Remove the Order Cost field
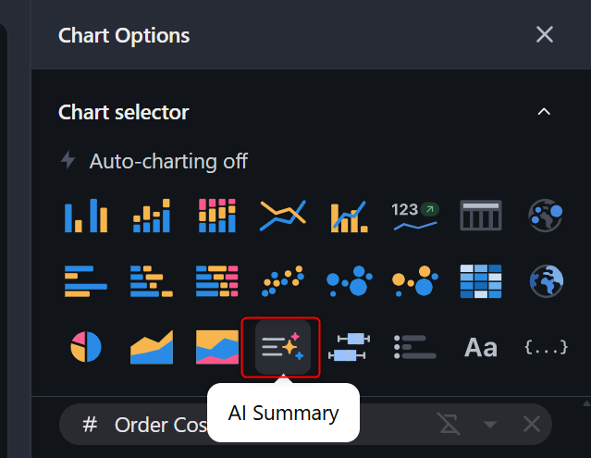Image resolution: width=591 pixels, height=458 pixels. pos(531,425)
